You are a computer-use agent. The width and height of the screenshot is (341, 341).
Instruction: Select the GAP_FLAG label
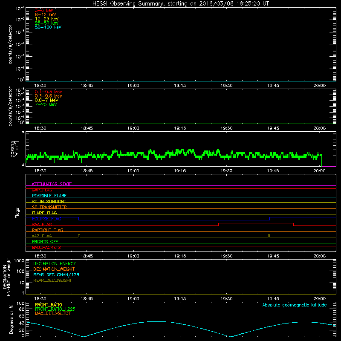coord(42,190)
